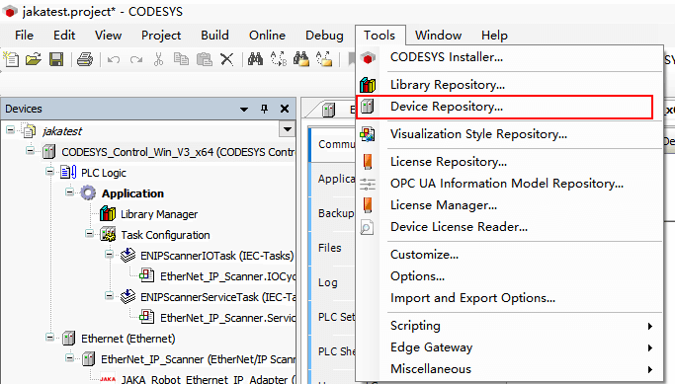Pin the Devices panel

tap(264, 109)
